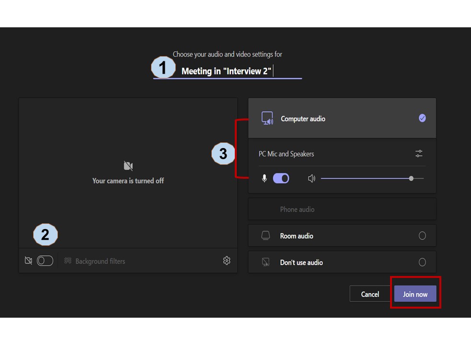Click the Computer audio selected checkmark

point(422,118)
